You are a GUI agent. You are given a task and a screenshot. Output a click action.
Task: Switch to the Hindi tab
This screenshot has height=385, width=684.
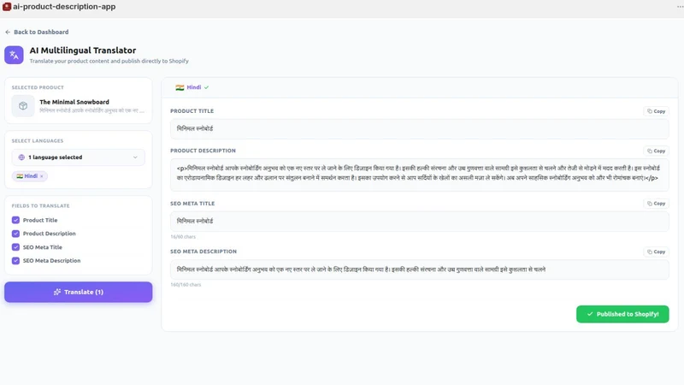192,87
